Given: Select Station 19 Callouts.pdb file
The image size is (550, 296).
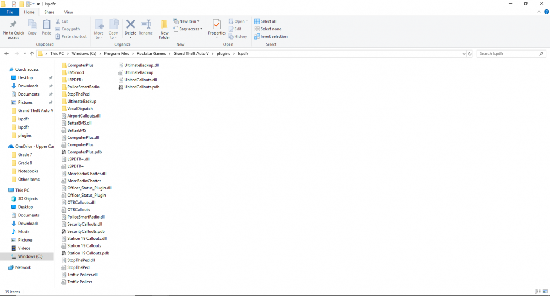Looking at the screenshot, I should point(88,253).
